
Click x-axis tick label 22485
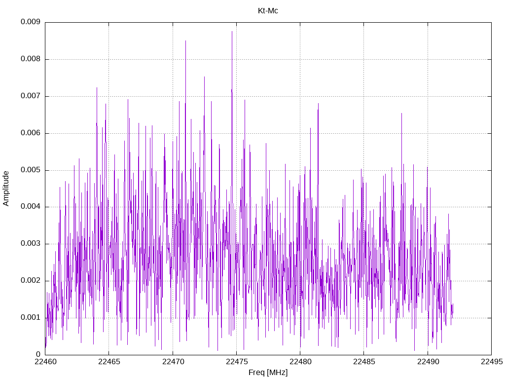[x=364, y=362]
